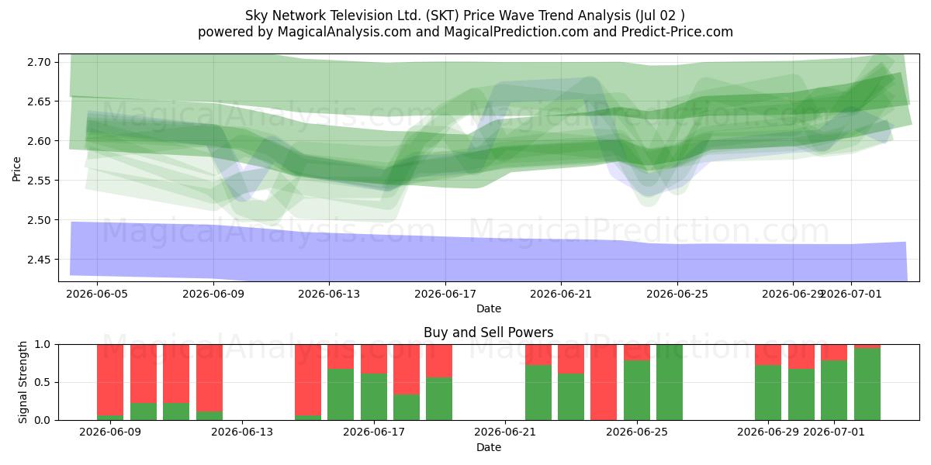Click the entirely green bar in Buy and Sell Powers

[670, 382]
